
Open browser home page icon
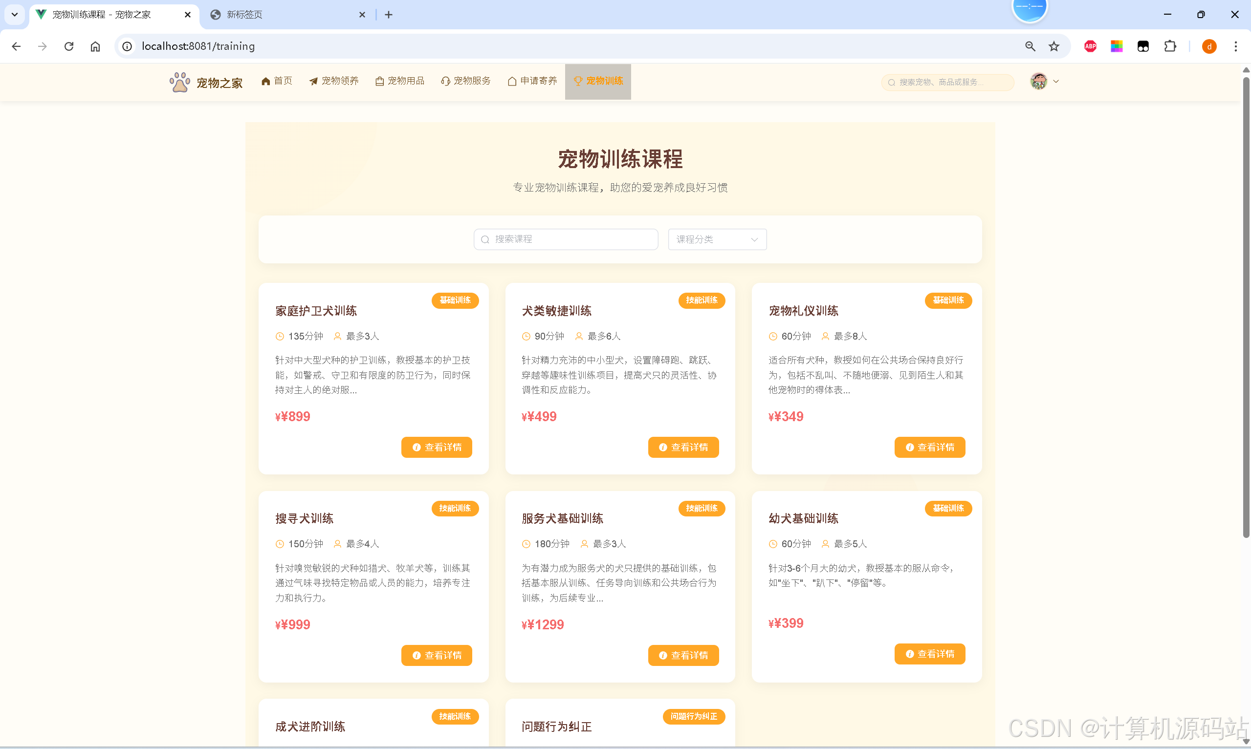point(95,46)
